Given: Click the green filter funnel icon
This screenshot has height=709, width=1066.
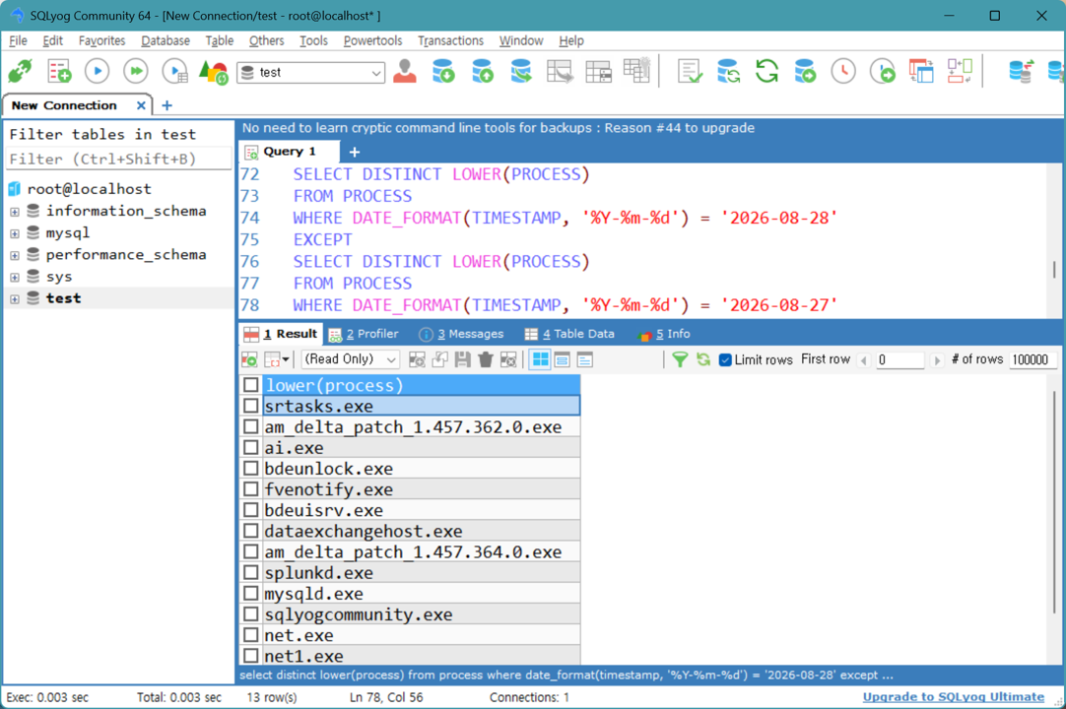Looking at the screenshot, I should pos(680,358).
